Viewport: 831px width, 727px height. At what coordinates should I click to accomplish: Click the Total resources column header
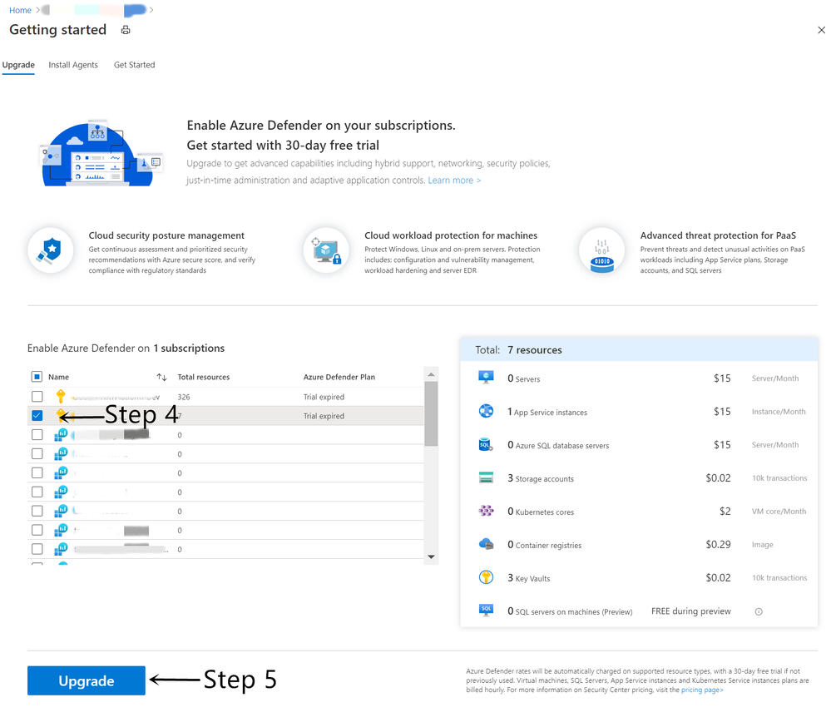204,377
